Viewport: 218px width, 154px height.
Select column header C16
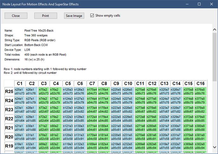coord(201,83)
